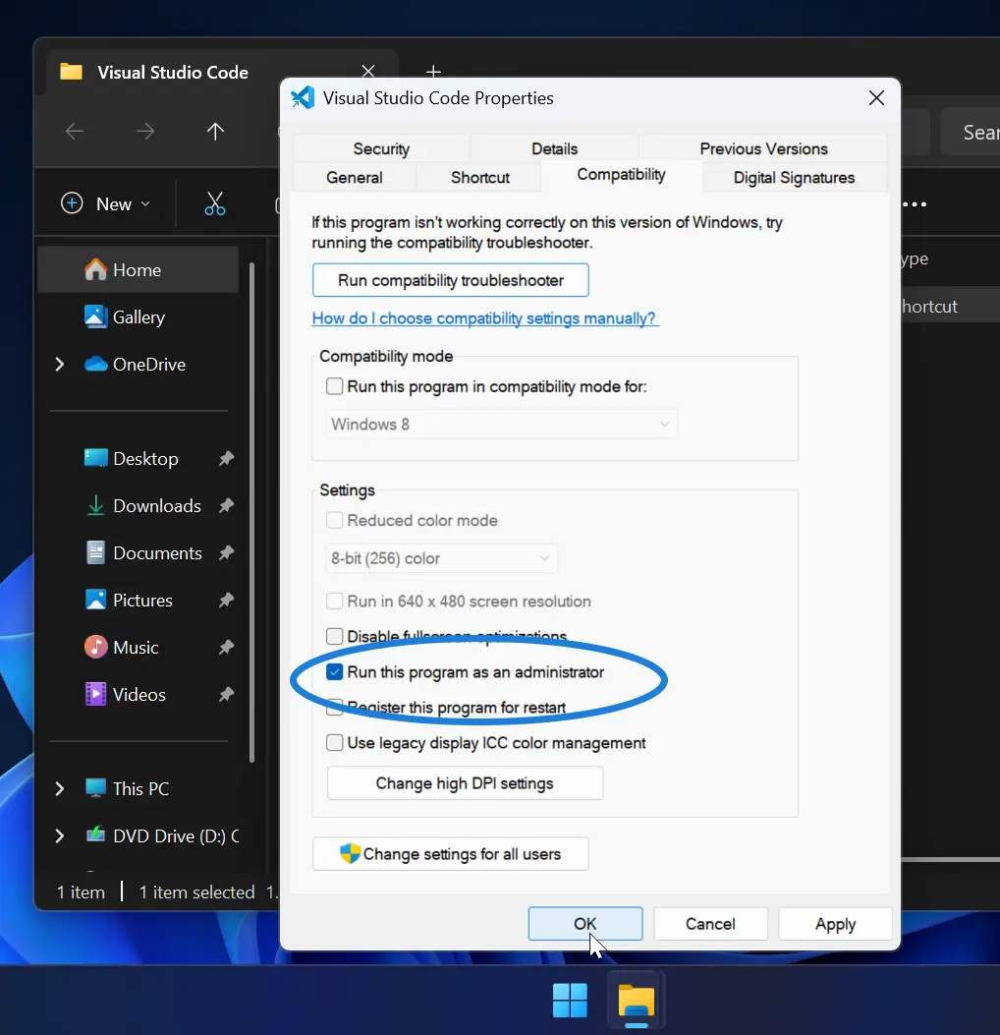Toggle Register this program for restart
This screenshot has height=1035, width=1000.
[334, 708]
